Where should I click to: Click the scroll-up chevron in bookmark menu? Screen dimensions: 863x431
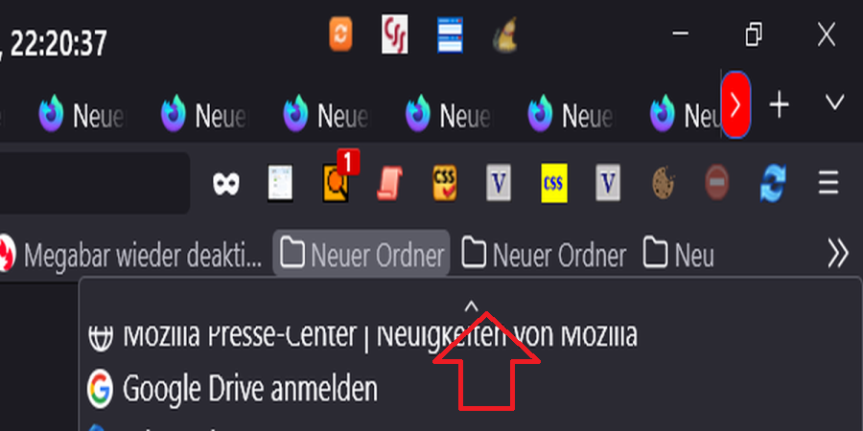coord(471,306)
